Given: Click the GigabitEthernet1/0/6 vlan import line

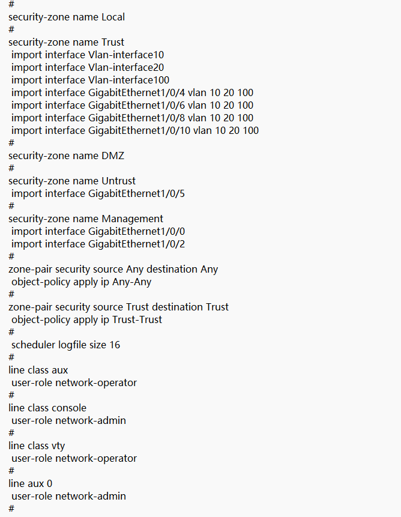Looking at the screenshot, I should tap(132, 105).
